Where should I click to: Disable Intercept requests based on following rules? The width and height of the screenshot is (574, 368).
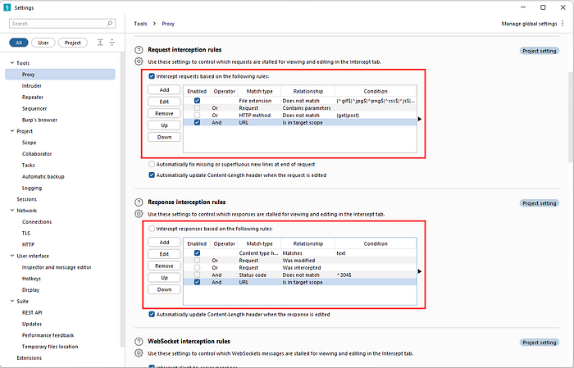coord(152,76)
